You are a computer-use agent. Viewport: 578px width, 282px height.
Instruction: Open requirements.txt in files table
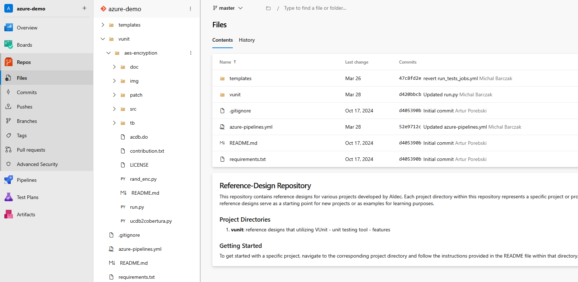248,159
